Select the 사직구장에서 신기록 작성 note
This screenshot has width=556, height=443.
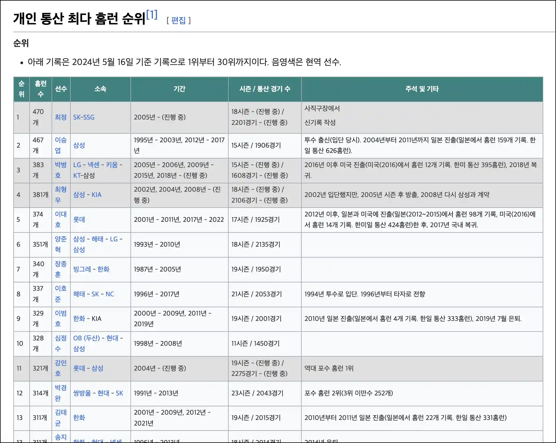(422, 117)
